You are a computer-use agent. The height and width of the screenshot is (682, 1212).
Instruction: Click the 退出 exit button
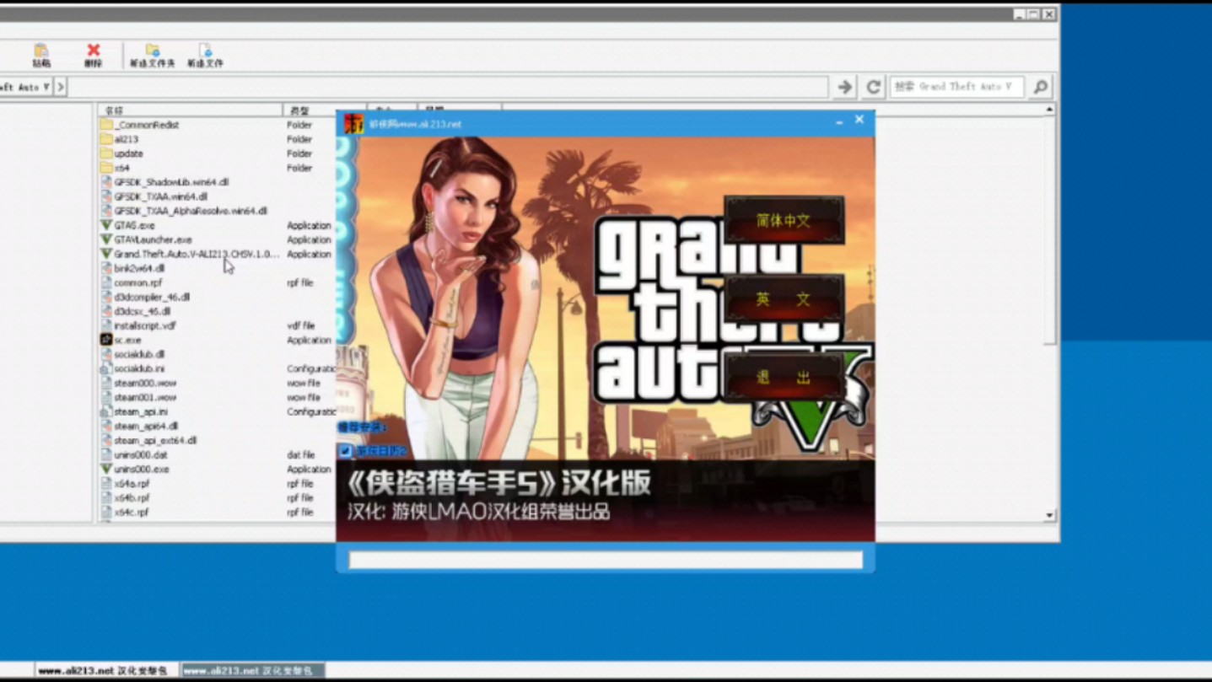(784, 377)
